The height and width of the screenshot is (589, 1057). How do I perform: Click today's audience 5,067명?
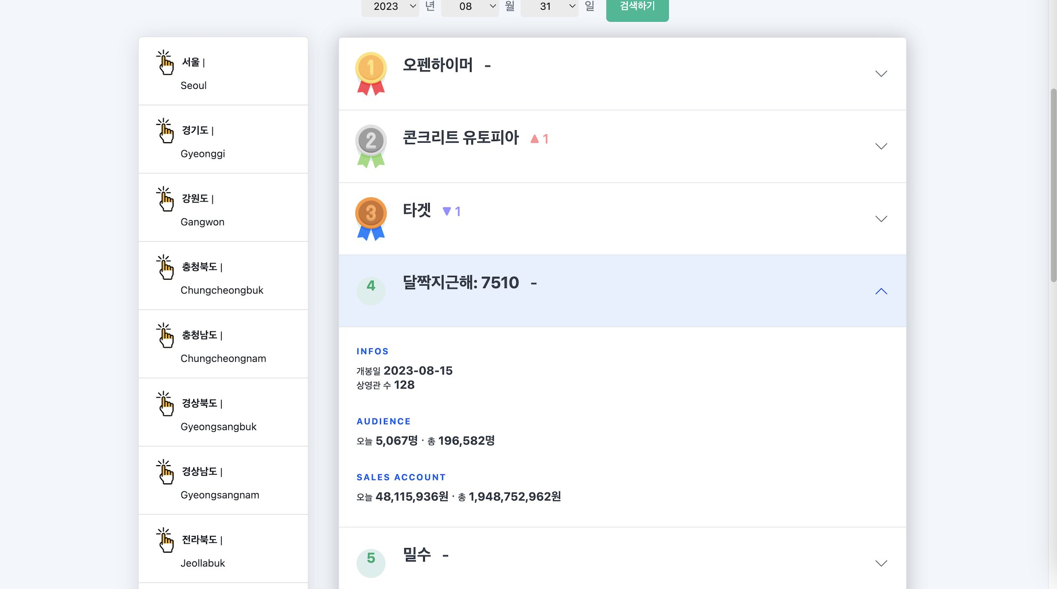click(x=397, y=441)
